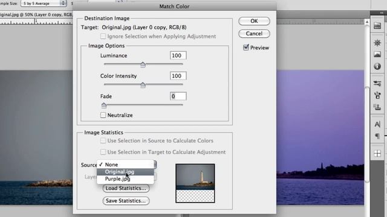Open the Clone Source panel icon
387x217 pixels.
point(377,107)
